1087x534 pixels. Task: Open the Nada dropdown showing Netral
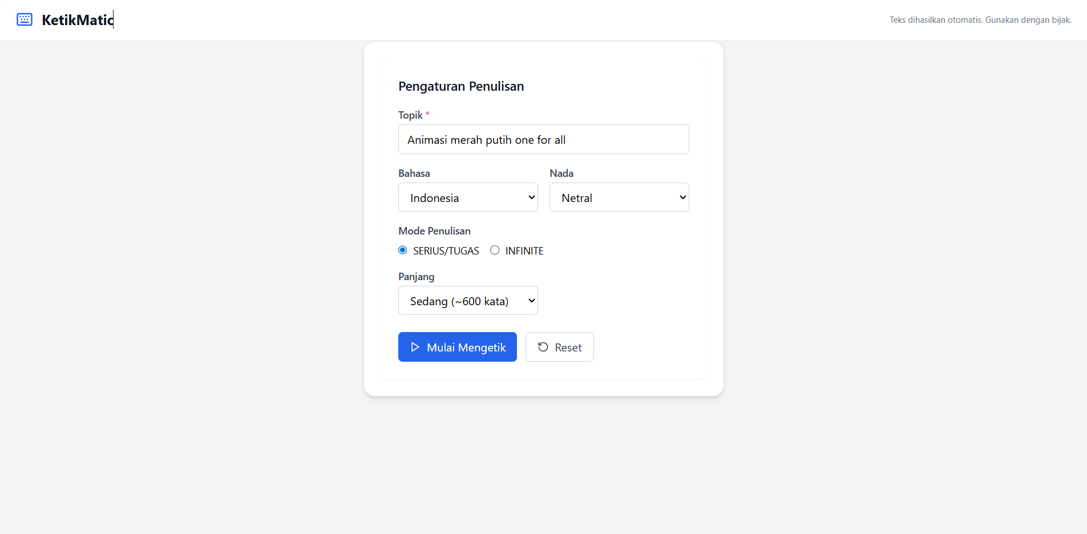[x=619, y=197]
